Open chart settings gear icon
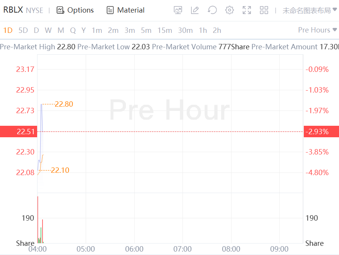Screen dimensions: 339x255 (230, 10)
